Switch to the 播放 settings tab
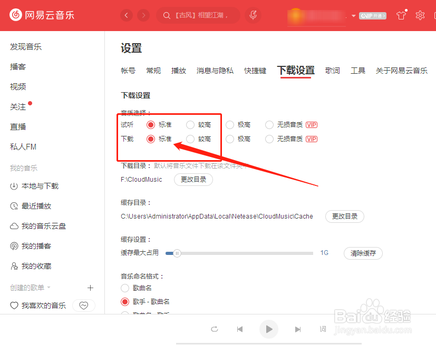Viewport: 436px width, 345px height. point(179,71)
